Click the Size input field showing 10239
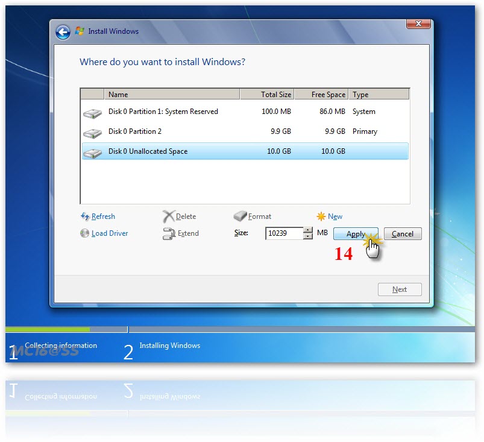This screenshot has width=484, height=442. coord(284,233)
